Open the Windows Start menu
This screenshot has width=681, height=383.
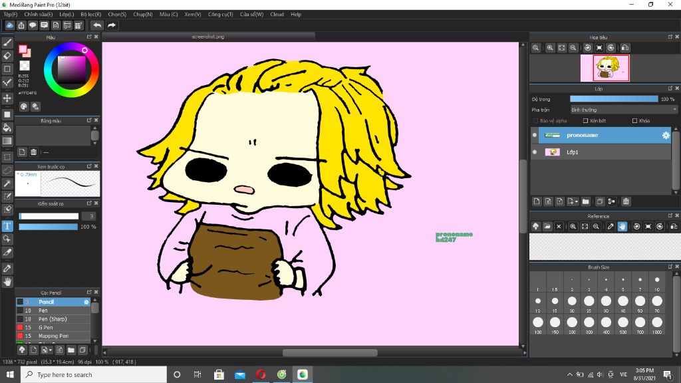10,374
